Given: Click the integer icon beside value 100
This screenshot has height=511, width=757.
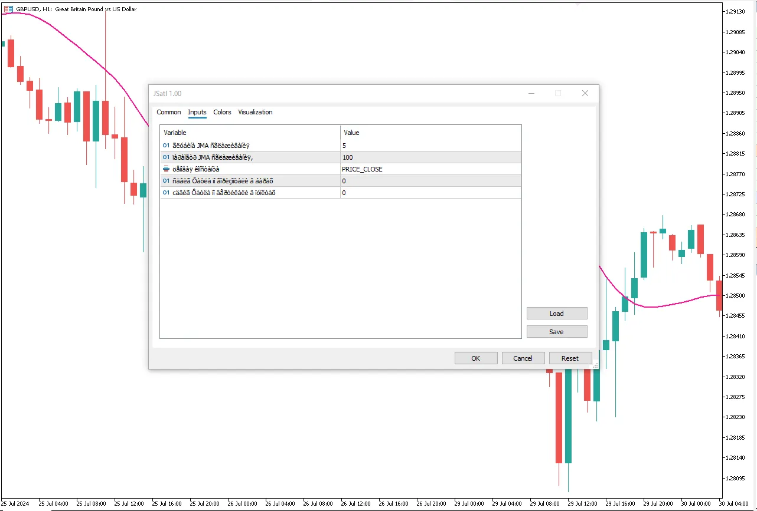Looking at the screenshot, I should click(166, 157).
